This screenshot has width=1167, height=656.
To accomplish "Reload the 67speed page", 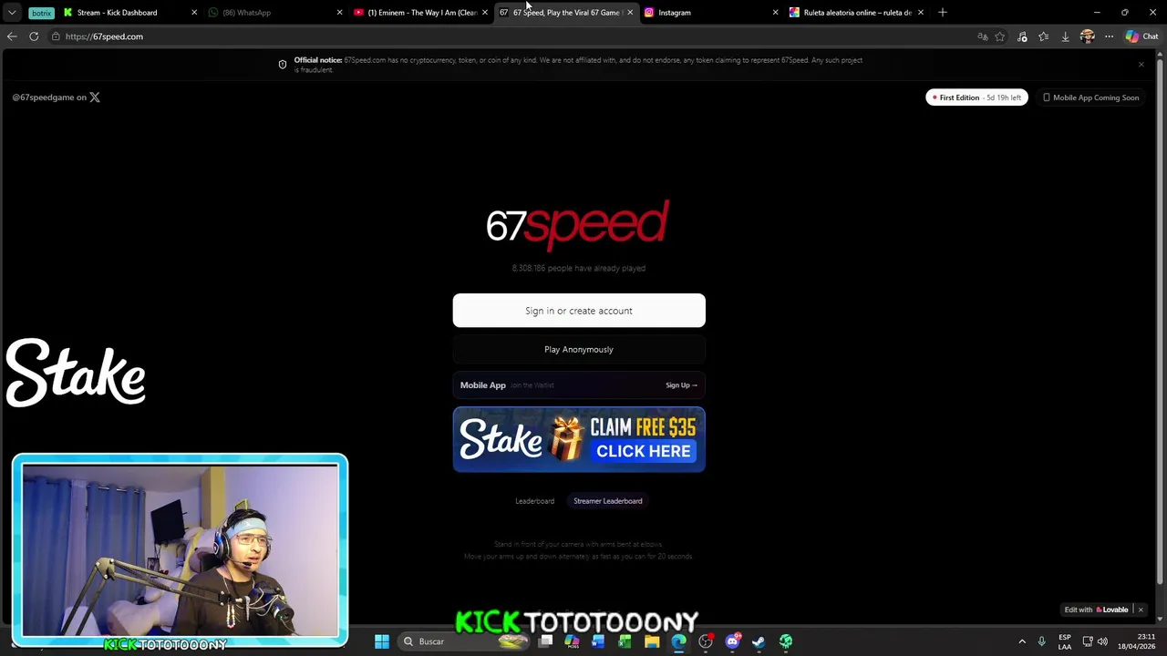I will (34, 36).
